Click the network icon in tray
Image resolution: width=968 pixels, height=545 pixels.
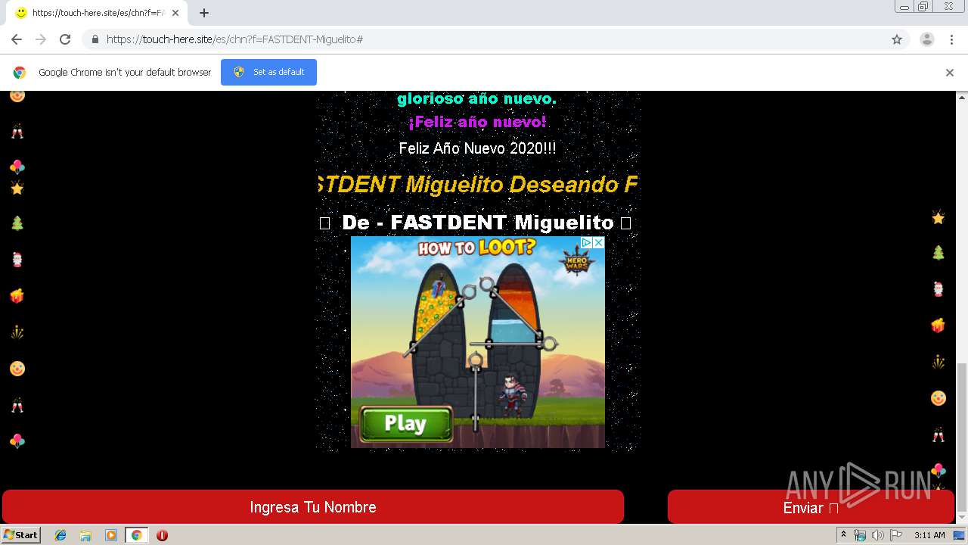pyautogui.click(x=860, y=535)
